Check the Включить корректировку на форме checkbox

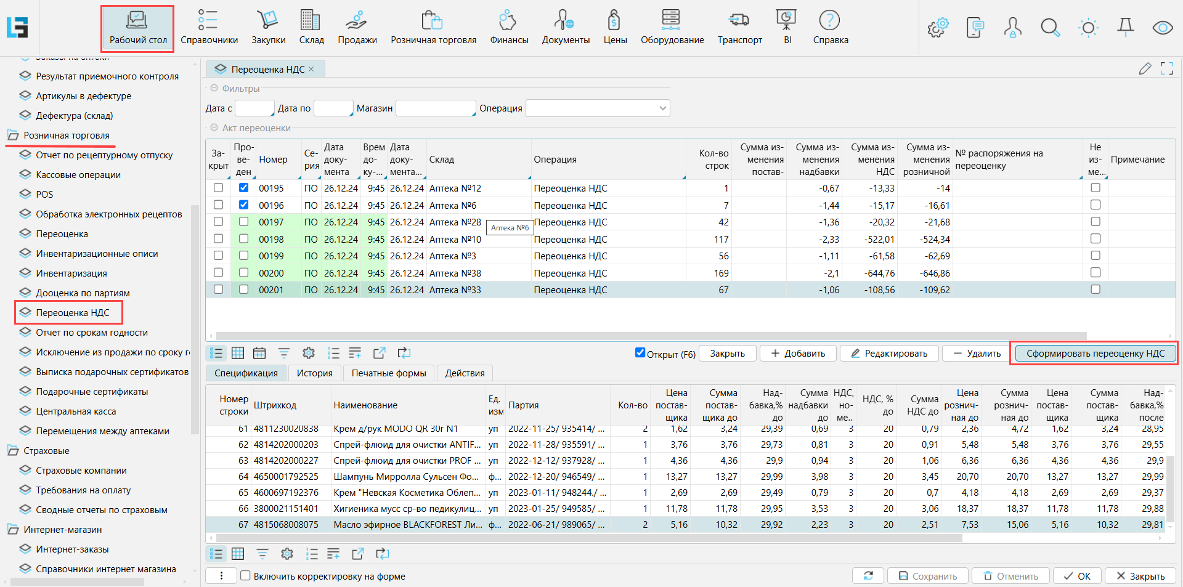point(245,576)
